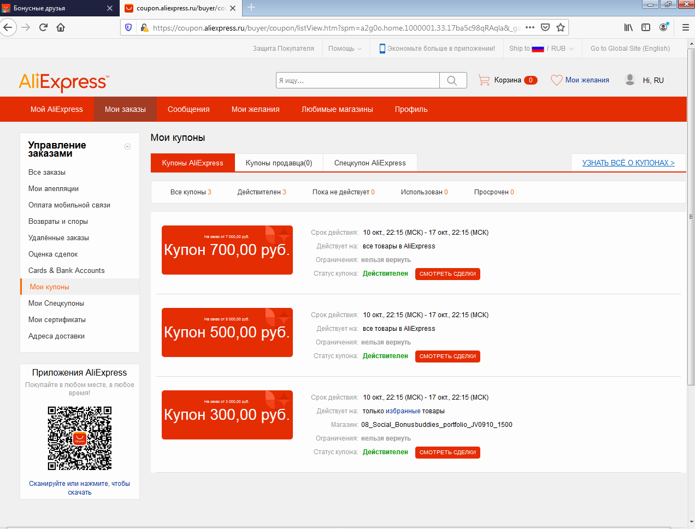The width and height of the screenshot is (695, 529).
Task: Expand the Помощь dropdown
Action: (345, 49)
